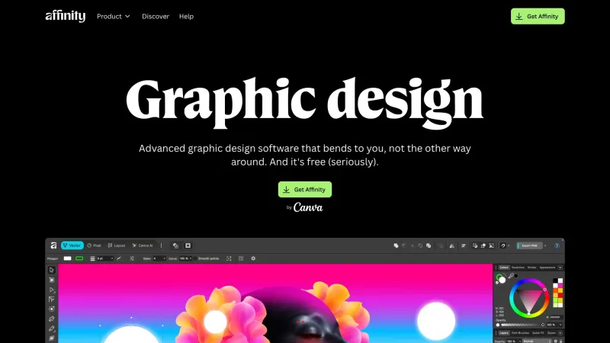Select the Point Transform tool
Screen dimensions: 610x343
pyautogui.click(x=52, y=299)
